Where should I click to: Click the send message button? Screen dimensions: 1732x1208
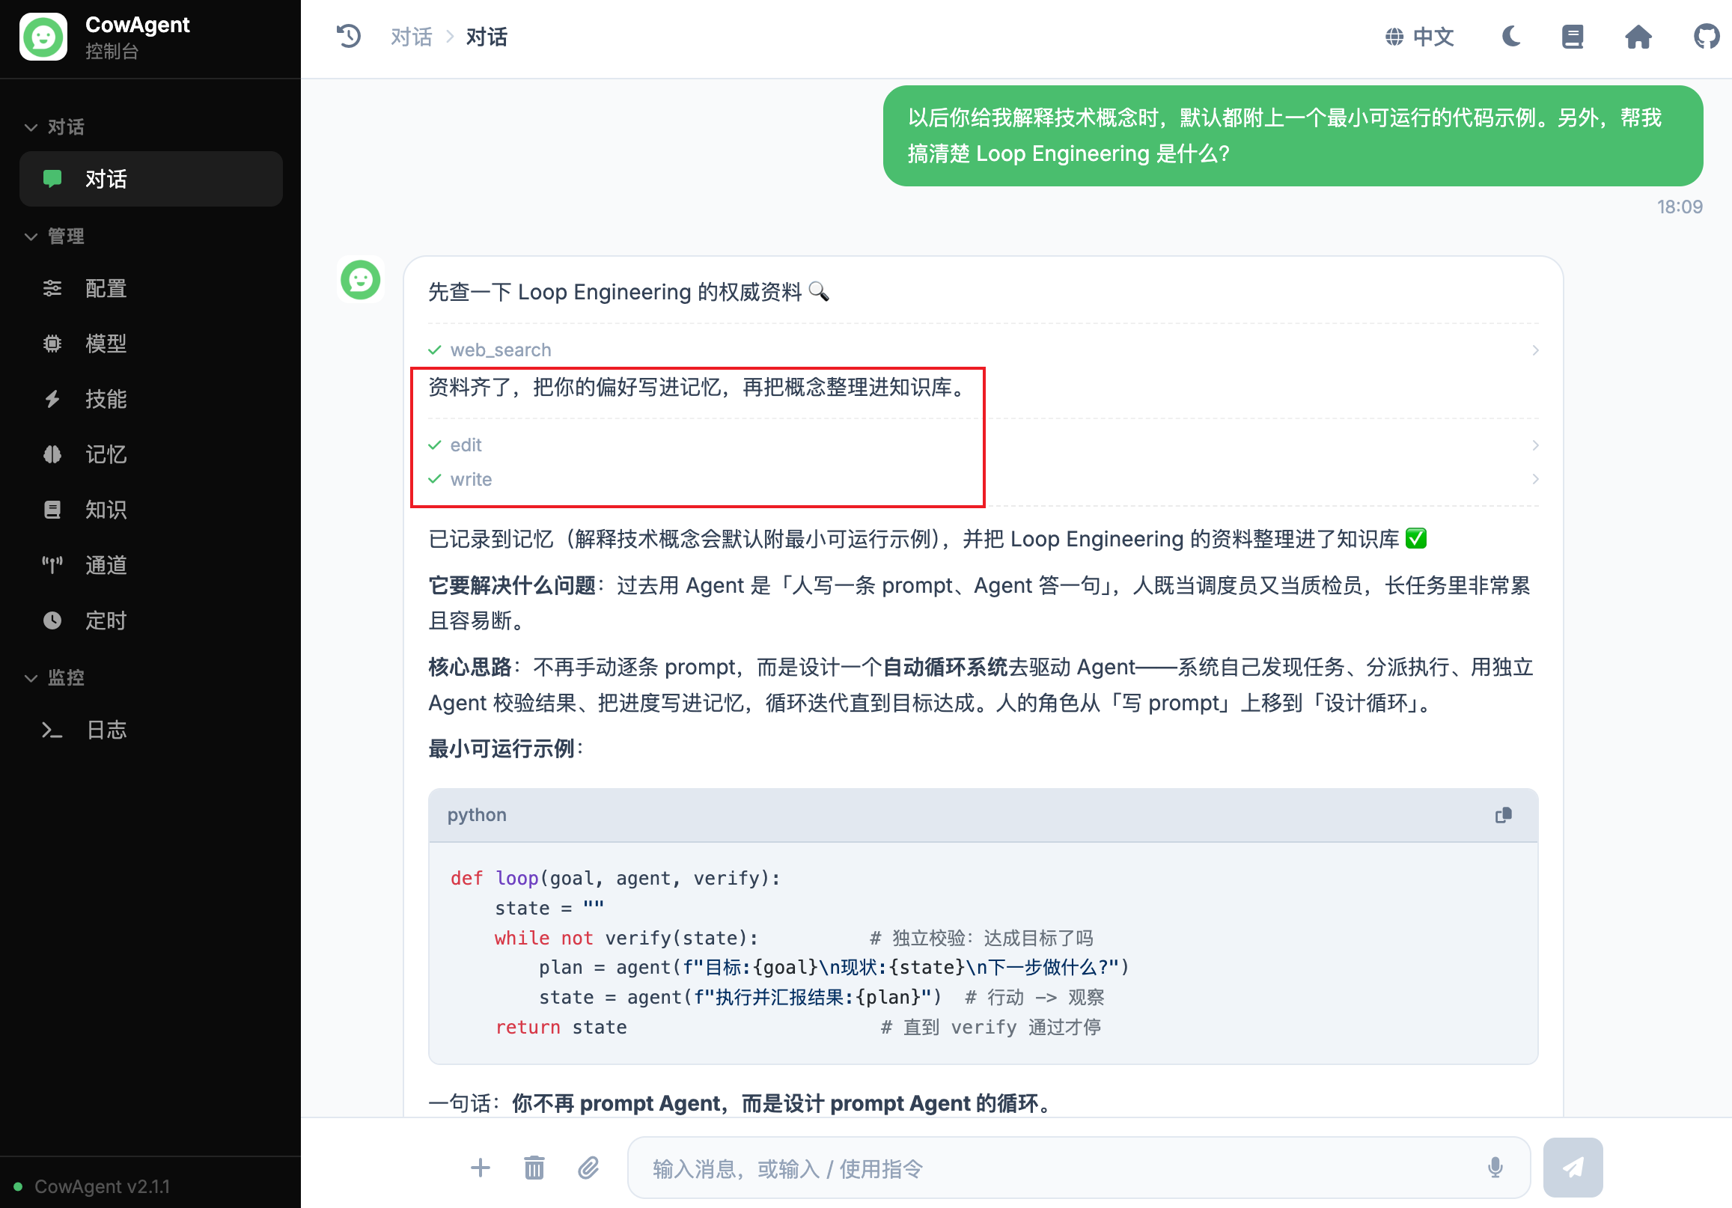(1573, 1168)
